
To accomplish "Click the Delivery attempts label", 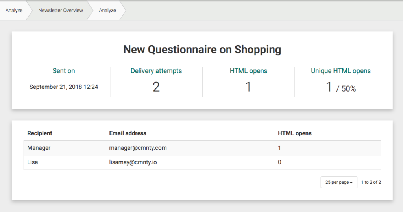I will click(x=156, y=71).
